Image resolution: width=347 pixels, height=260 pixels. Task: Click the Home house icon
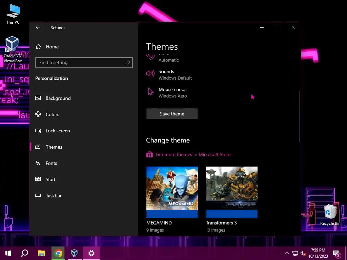coord(38,47)
